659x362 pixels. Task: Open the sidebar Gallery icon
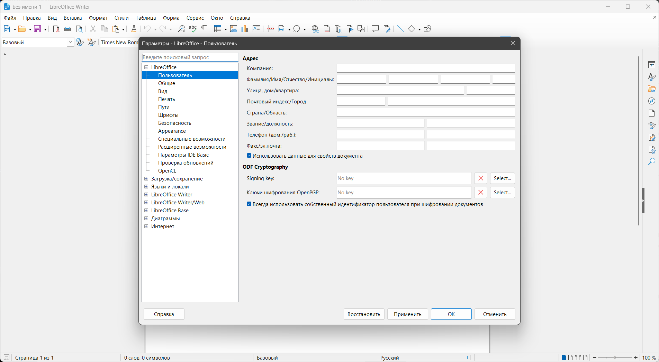pos(652,89)
